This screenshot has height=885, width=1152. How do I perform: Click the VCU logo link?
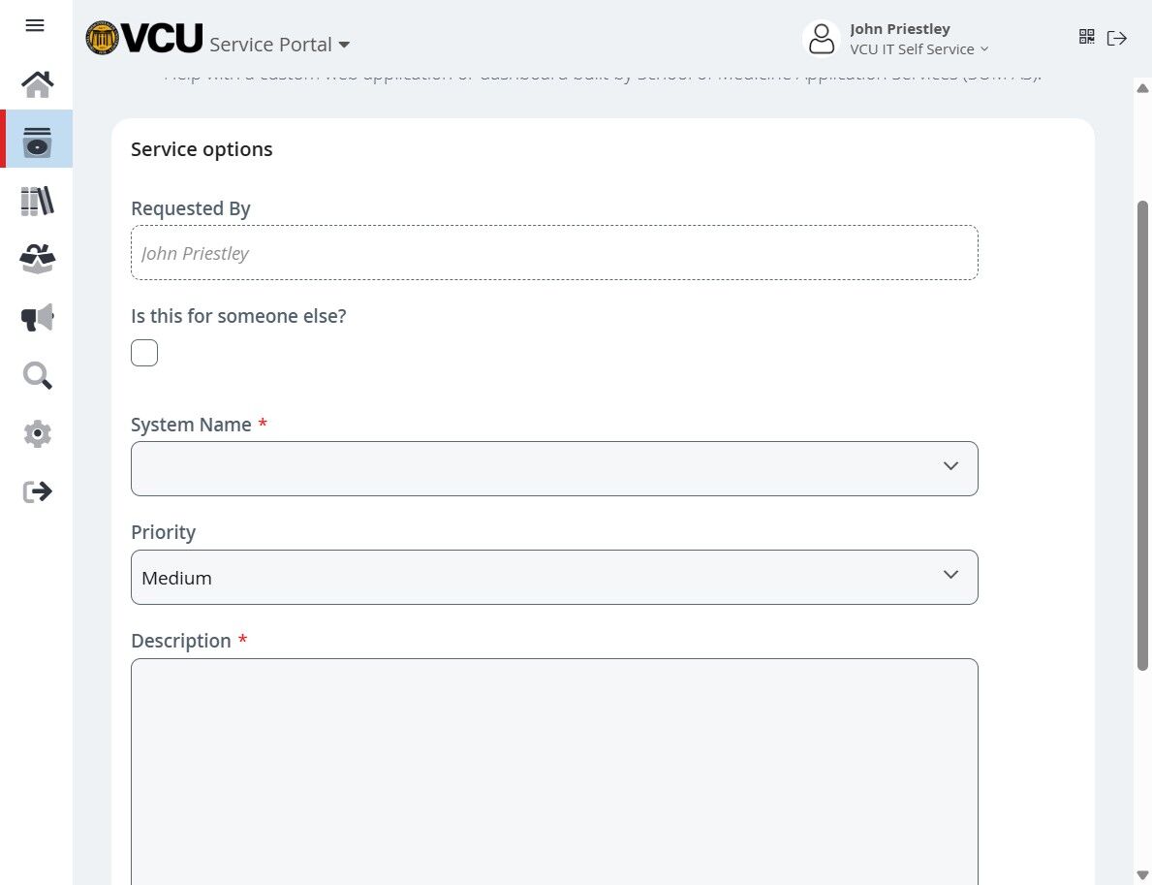click(x=144, y=38)
